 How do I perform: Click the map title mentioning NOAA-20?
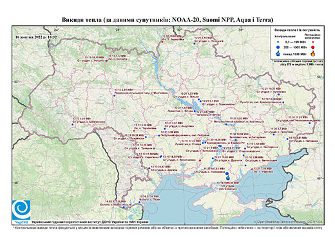point(167,20)
